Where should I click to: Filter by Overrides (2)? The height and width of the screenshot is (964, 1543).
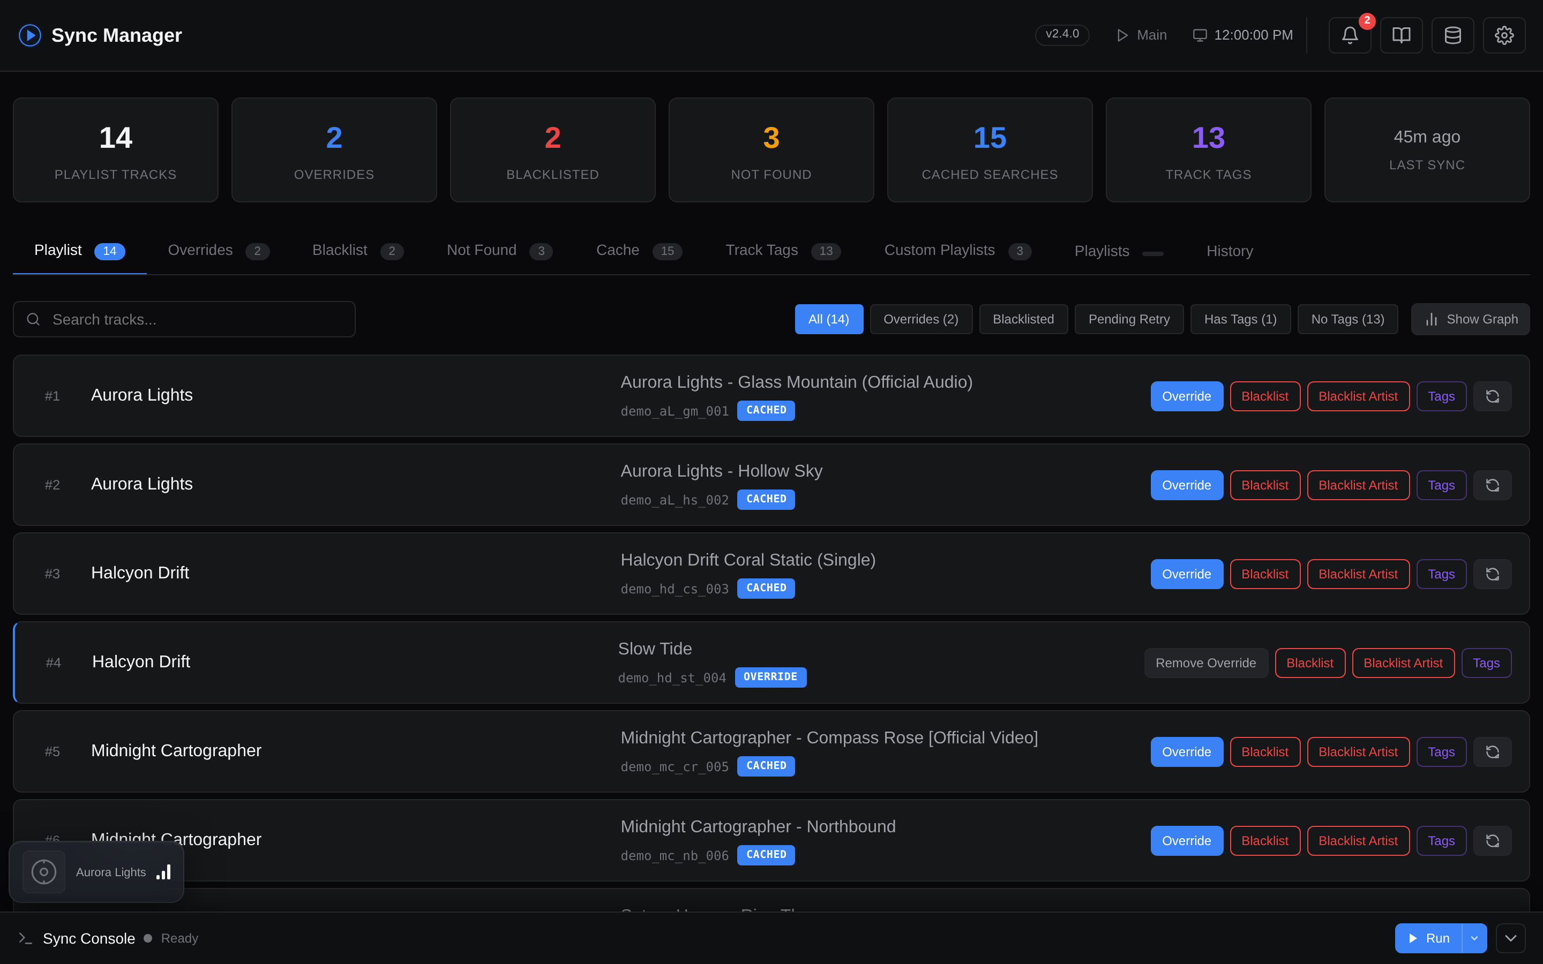920,319
